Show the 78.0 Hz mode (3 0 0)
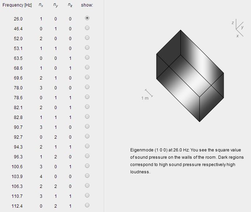Viewport: 251px width, 212px height. click(x=87, y=87)
